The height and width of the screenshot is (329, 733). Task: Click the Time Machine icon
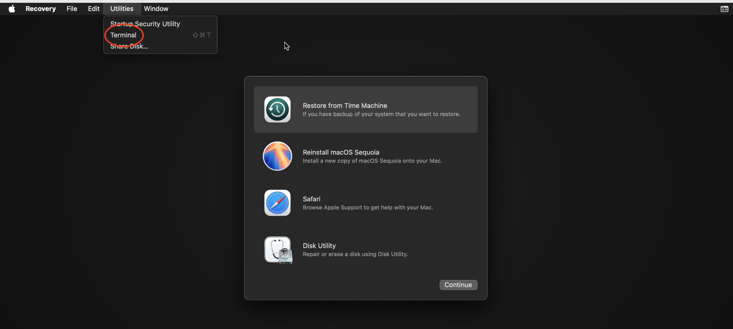[277, 109]
